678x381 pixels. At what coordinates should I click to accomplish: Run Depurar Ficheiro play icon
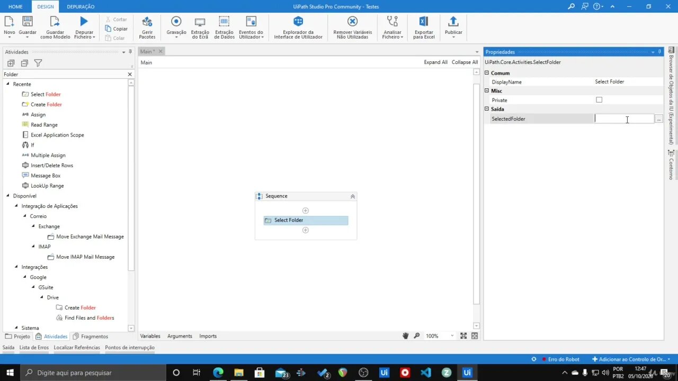click(x=84, y=22)
